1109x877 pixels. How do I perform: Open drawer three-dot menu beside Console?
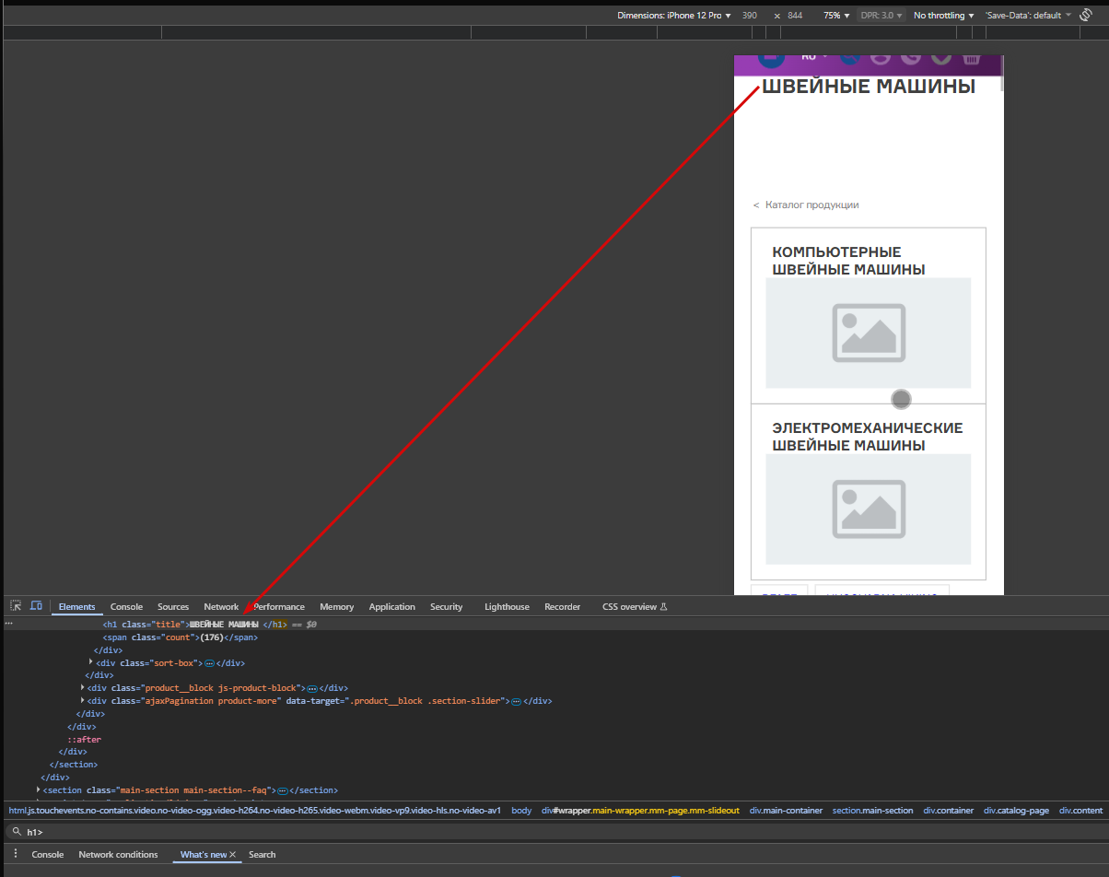point(16,854)
